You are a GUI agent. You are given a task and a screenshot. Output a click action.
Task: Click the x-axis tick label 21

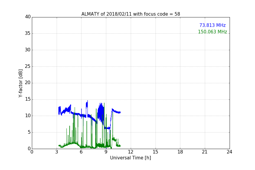(x=205, y=152)
